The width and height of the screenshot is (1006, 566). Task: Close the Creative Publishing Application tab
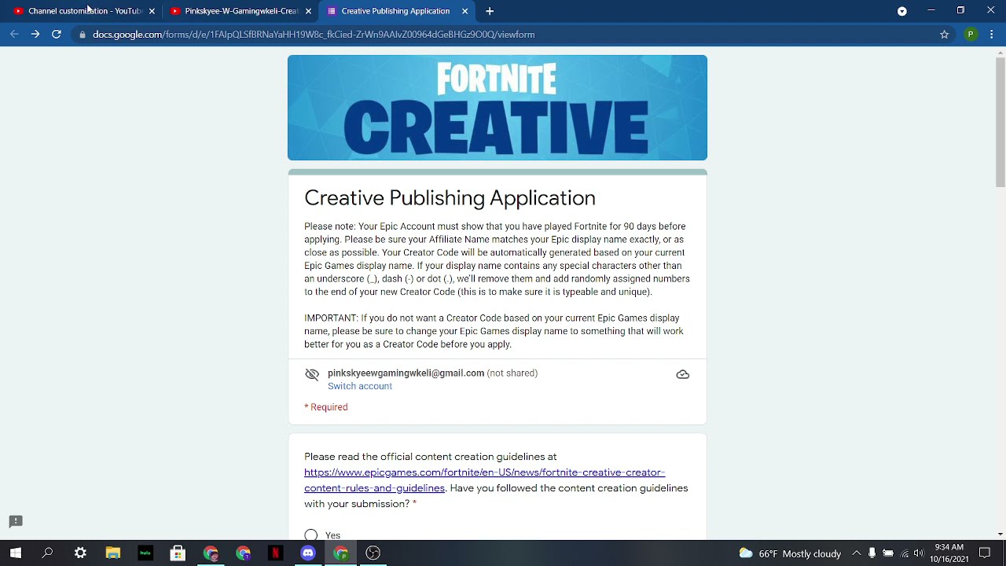coord(464,11)
